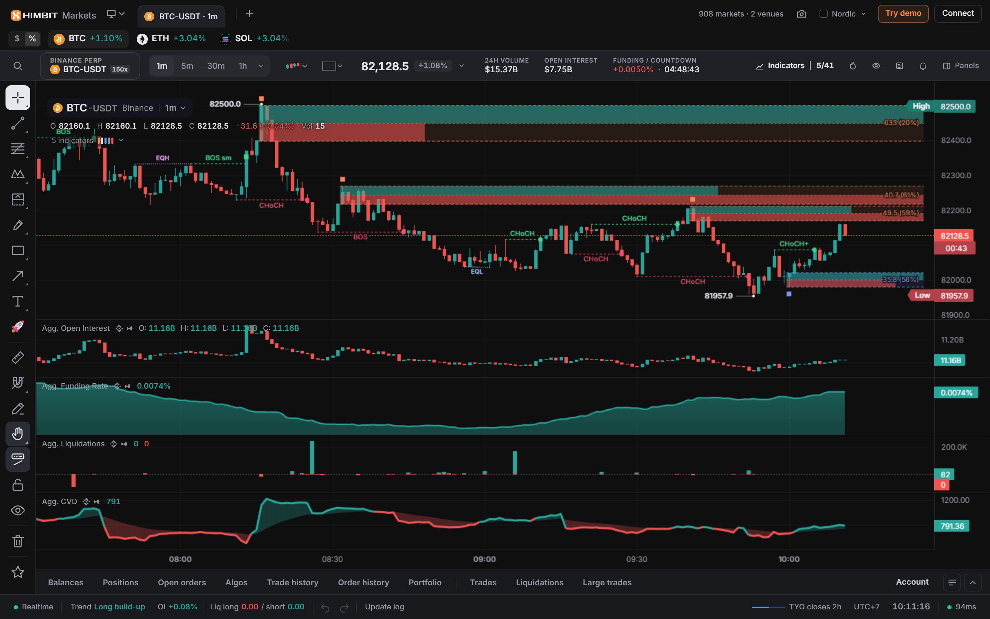Expand the bottom panel with up chevron
The image size is (990, 619).
(973, 582)
